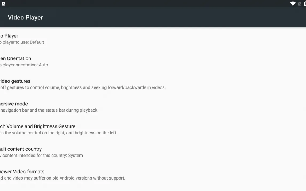Viewport: 306px width, 191px height.
Task: Tap the Wi-Fi signal icon
Action: coord(293,3)
